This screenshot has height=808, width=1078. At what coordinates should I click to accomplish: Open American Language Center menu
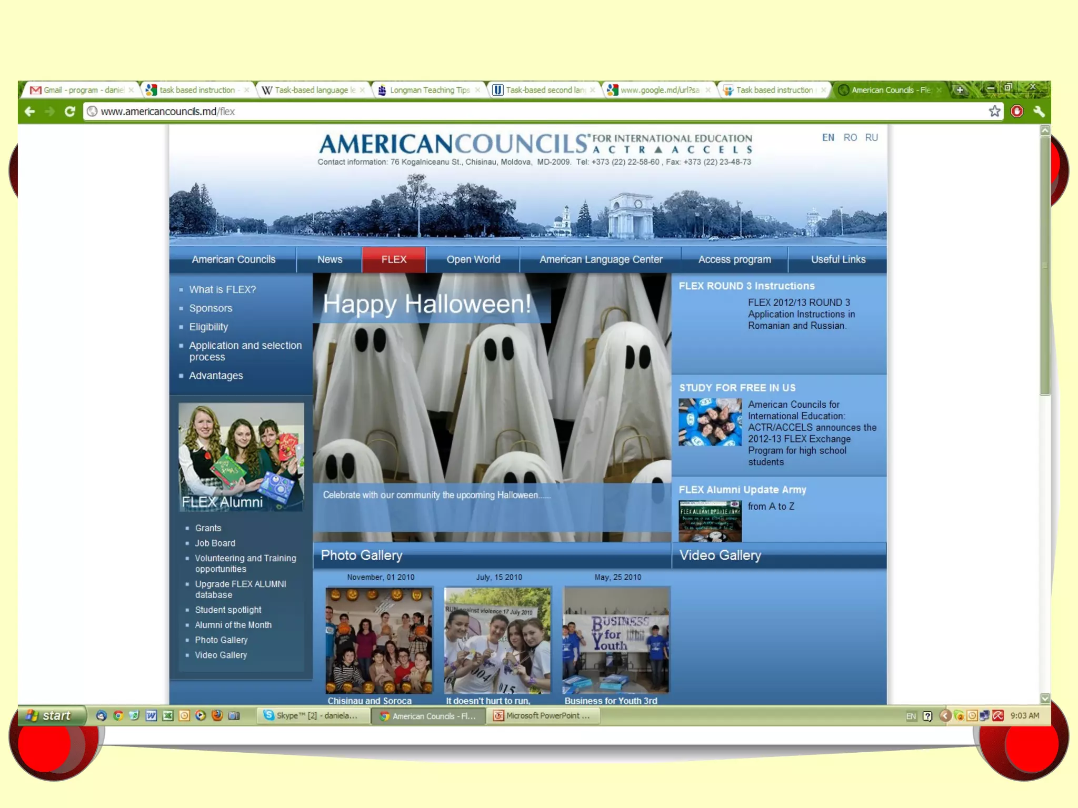[601, 259]
